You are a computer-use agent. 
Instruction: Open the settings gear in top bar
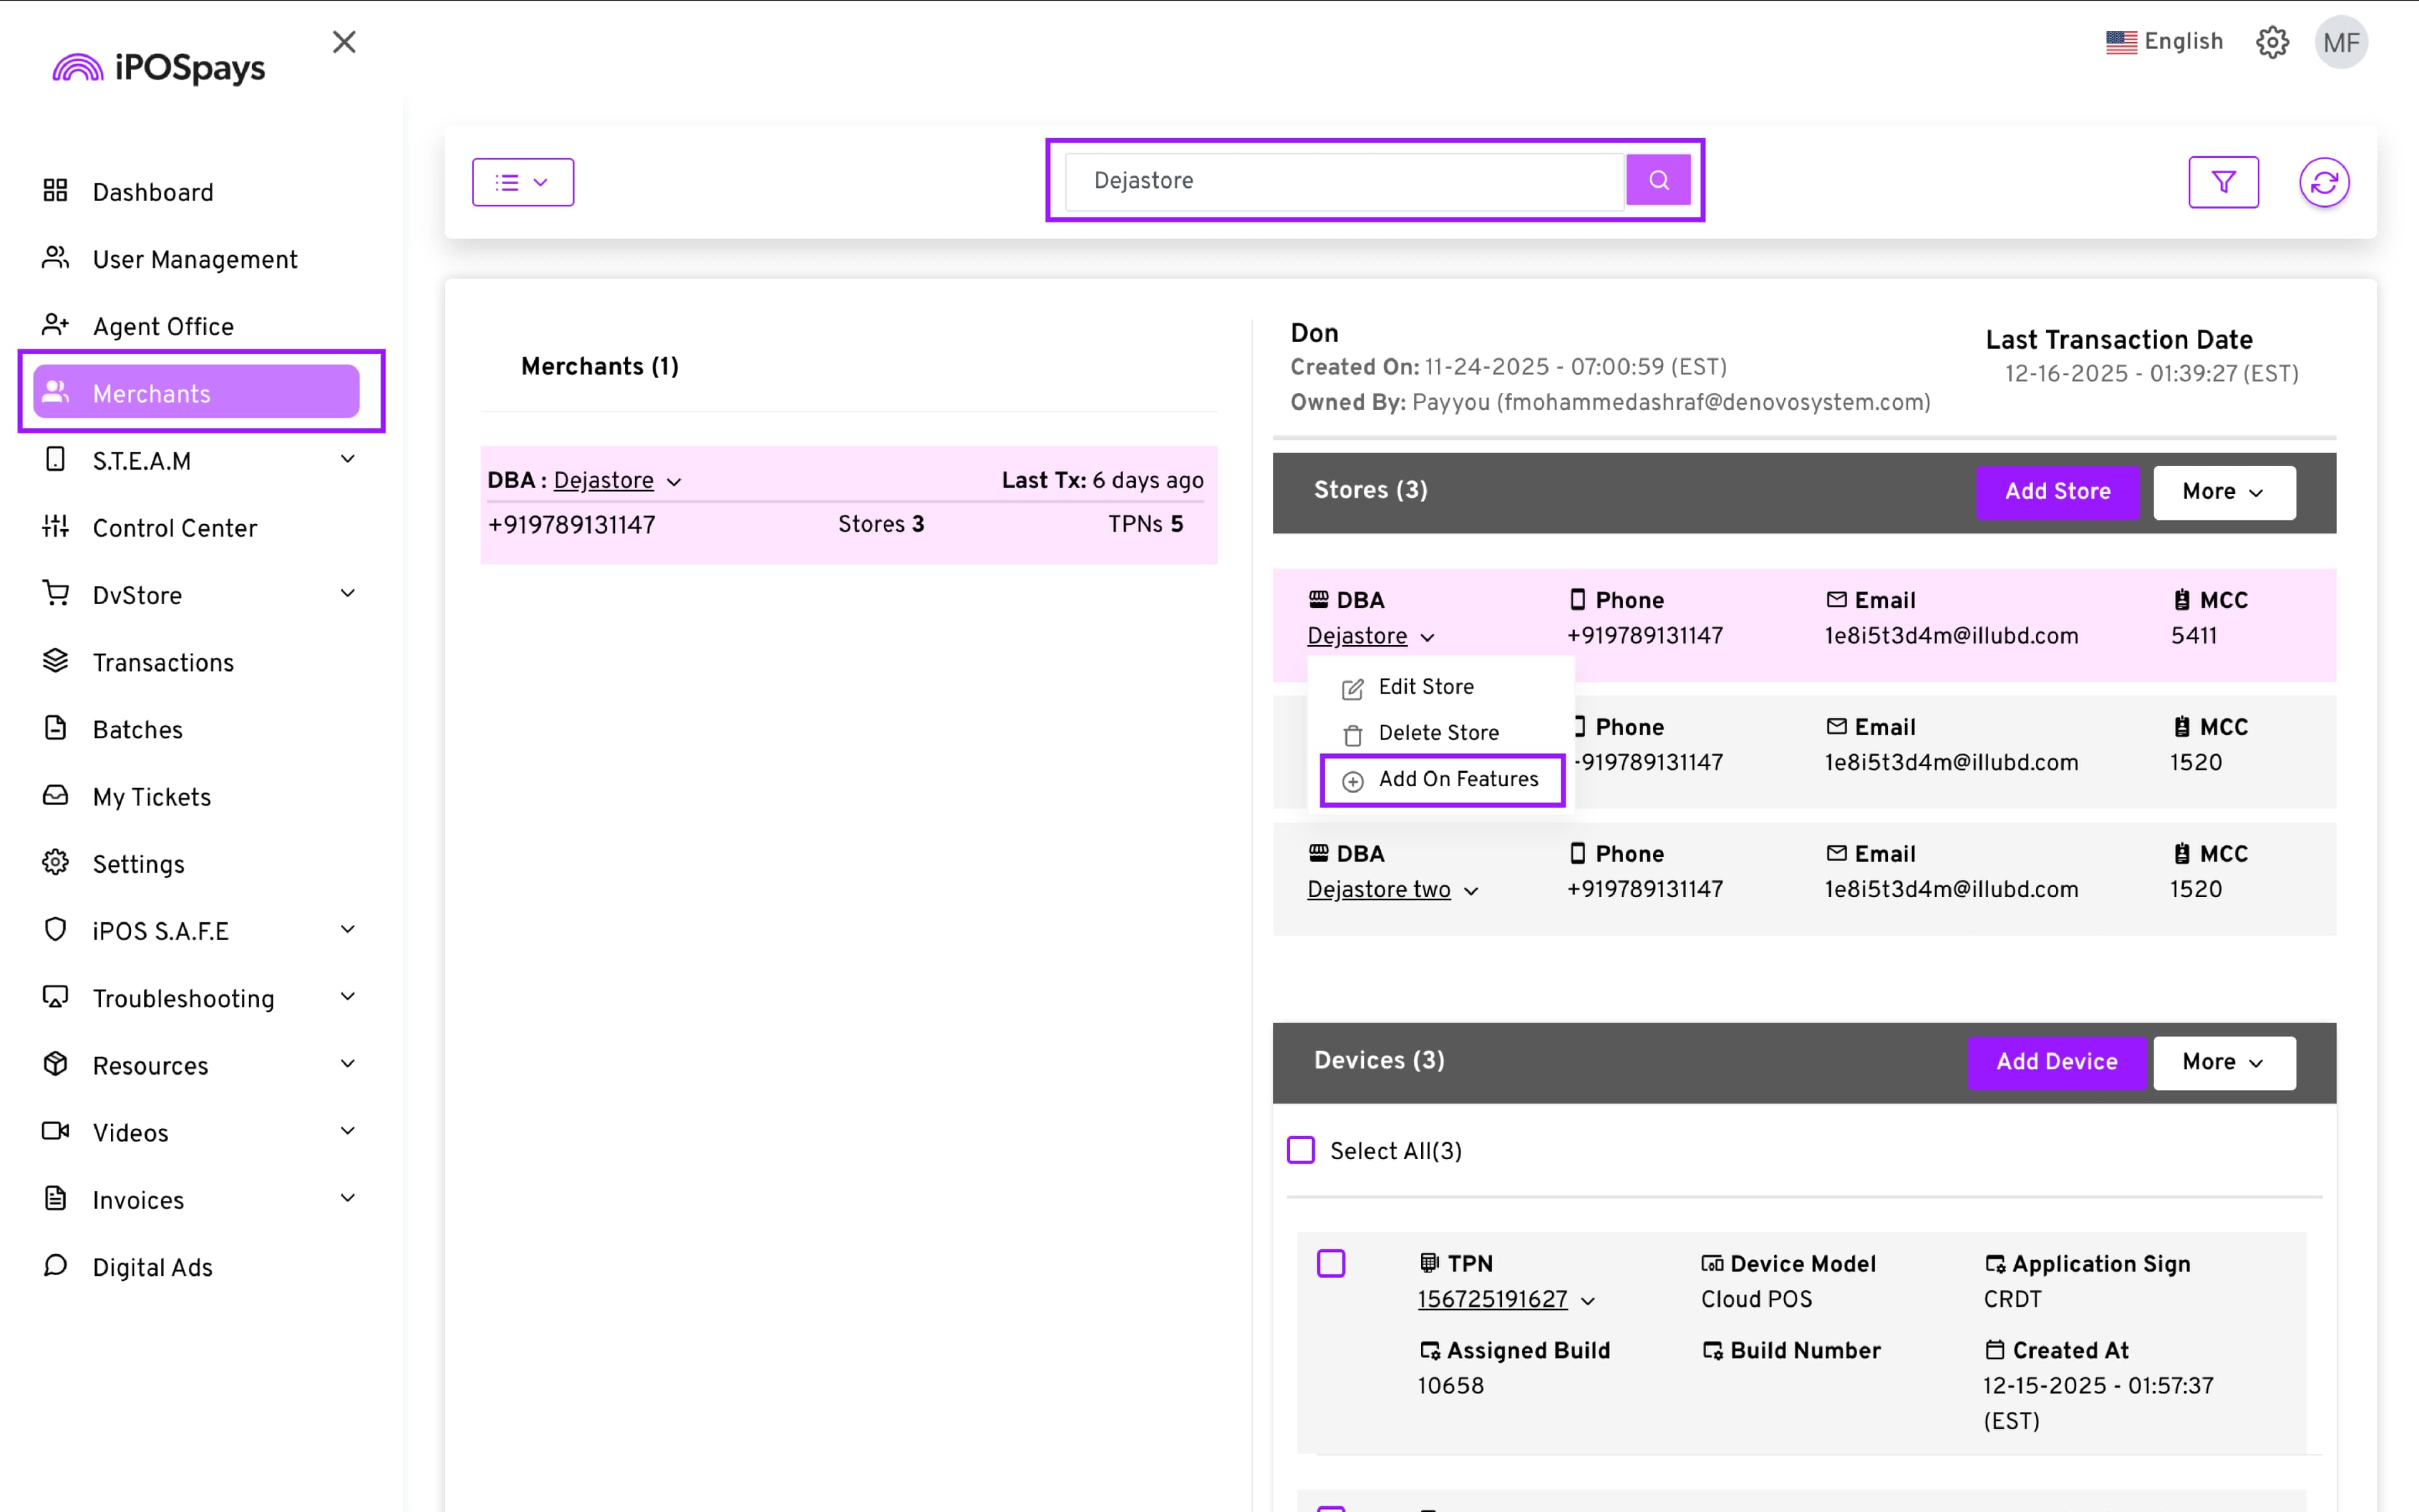click(x=2272, y=42)
